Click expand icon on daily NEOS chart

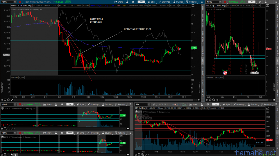[x=267, y=6]
